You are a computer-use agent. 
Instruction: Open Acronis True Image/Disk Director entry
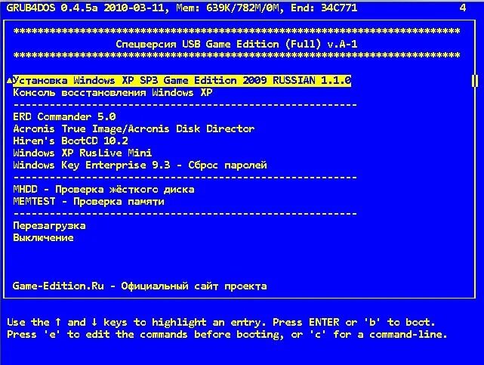coord(134,128)
